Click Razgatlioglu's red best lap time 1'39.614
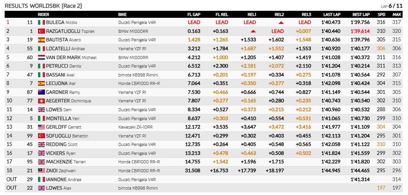 tap(360, 31)
